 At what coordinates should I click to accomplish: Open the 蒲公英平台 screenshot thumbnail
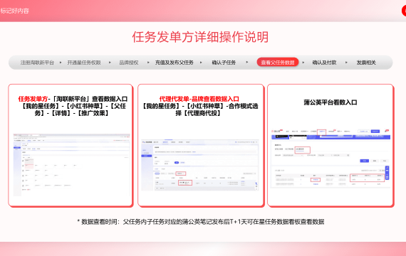[x=330, y=159]
